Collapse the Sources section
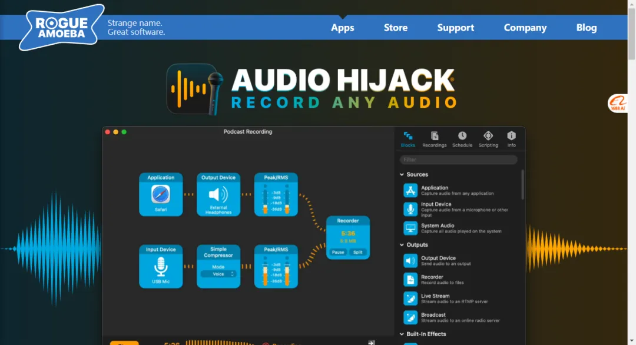The height and width of the screenshot is (345, 636). (402, 175)
